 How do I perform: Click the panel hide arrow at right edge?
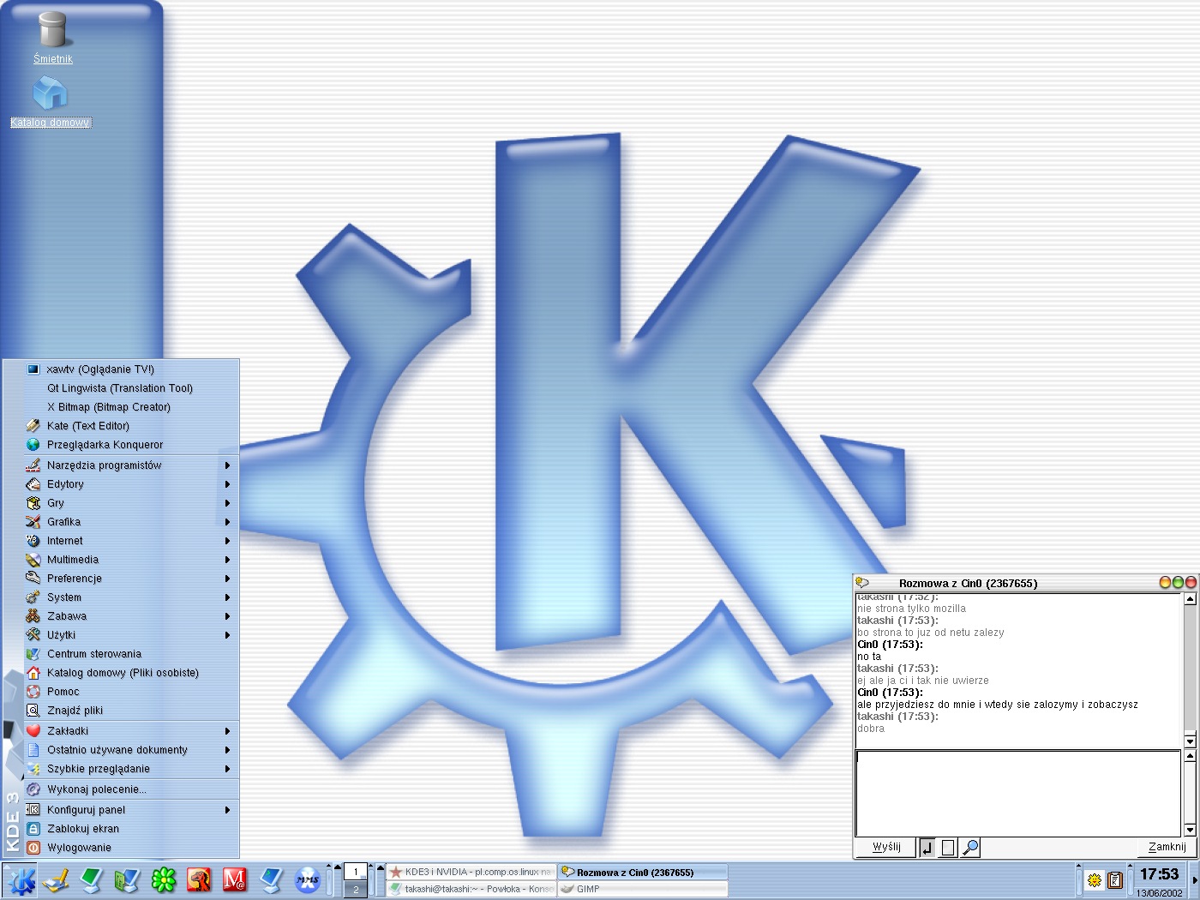(1195, 880)
